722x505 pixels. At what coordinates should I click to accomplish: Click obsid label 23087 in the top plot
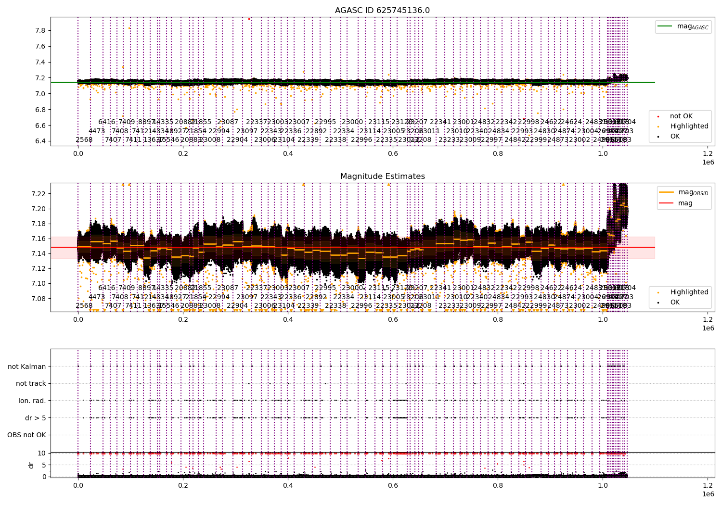point(228,122)
